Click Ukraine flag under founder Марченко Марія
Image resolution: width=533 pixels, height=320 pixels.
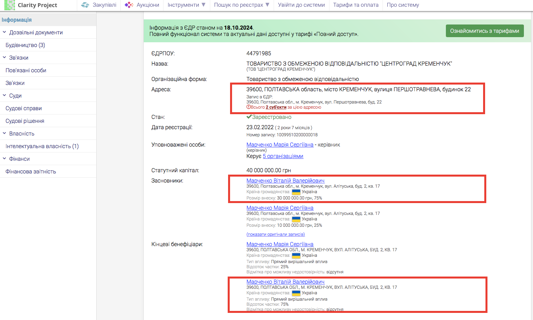pyautogui.click(x=296, y=219)
